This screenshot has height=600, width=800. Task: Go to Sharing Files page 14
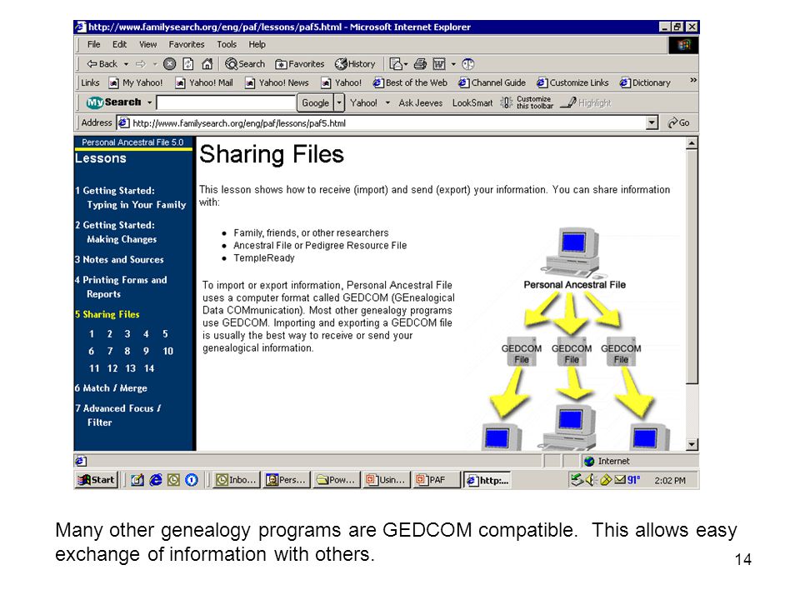pos(149,368)
